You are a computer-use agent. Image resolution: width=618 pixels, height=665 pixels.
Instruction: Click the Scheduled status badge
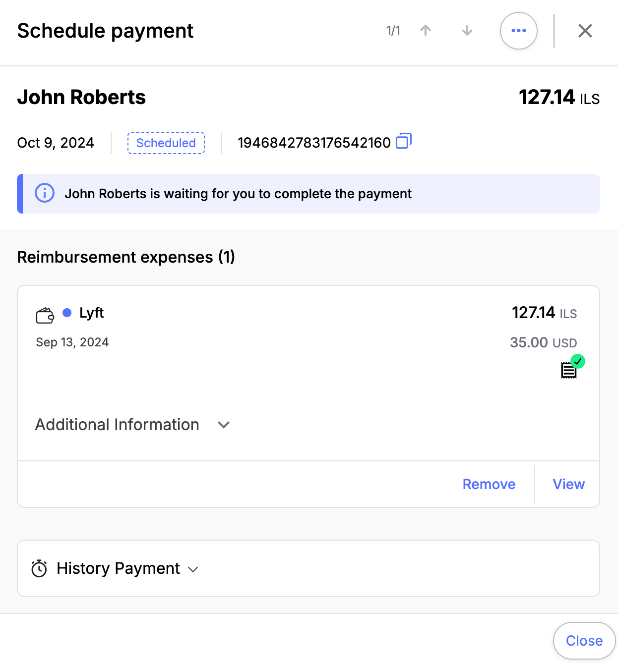click(x=166, y=143)
